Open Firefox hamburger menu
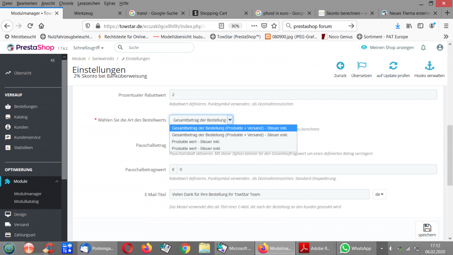The width and height of the screenshot is (453, 255). coord(446,26)
